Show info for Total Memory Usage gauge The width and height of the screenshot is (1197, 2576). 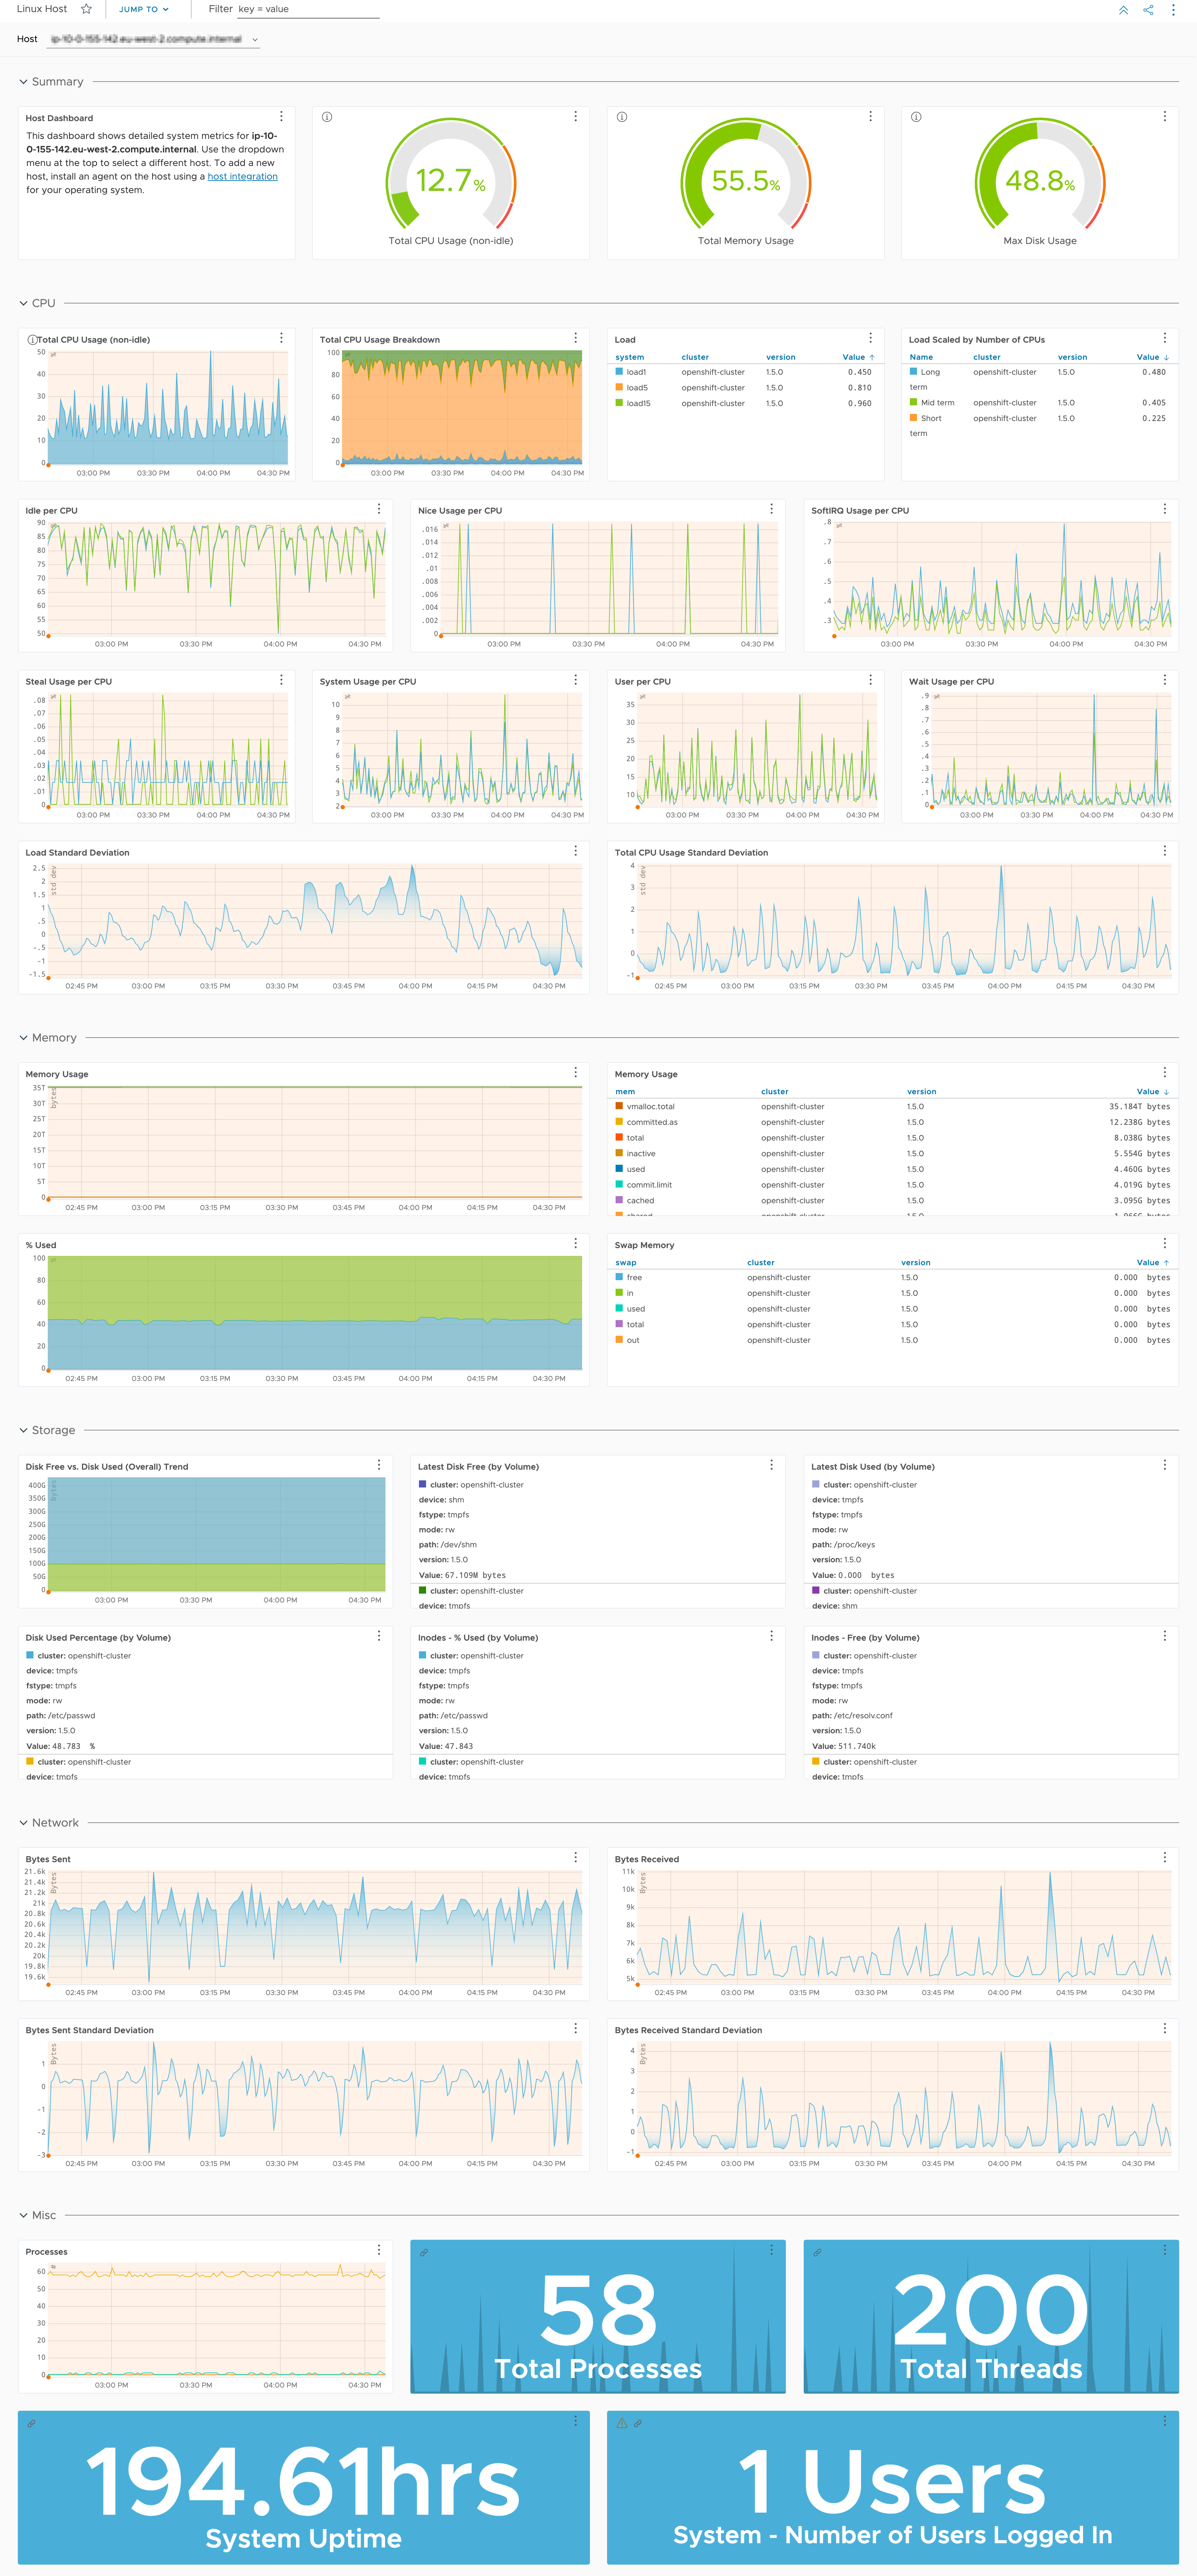coord(622,117)
